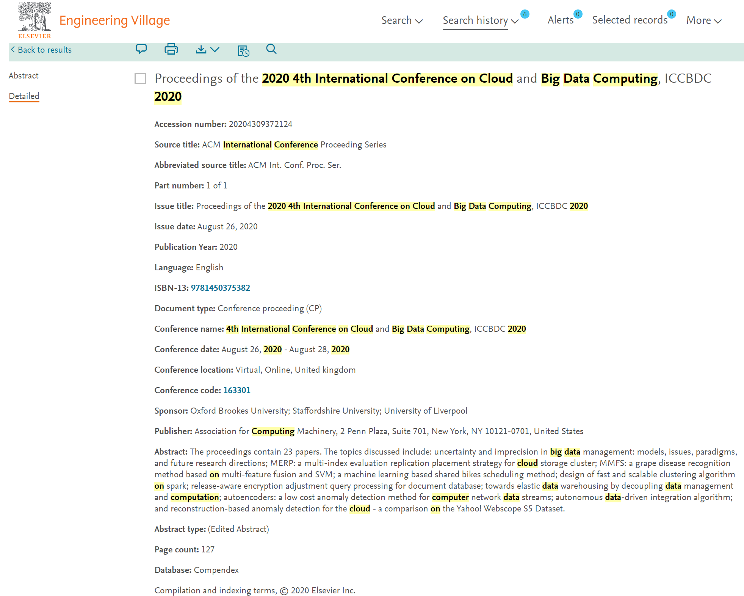The width and height of the screenshot is (744, 596).
Task: Follow the conference code 163301 link
Action: click(x=237, y=390)
